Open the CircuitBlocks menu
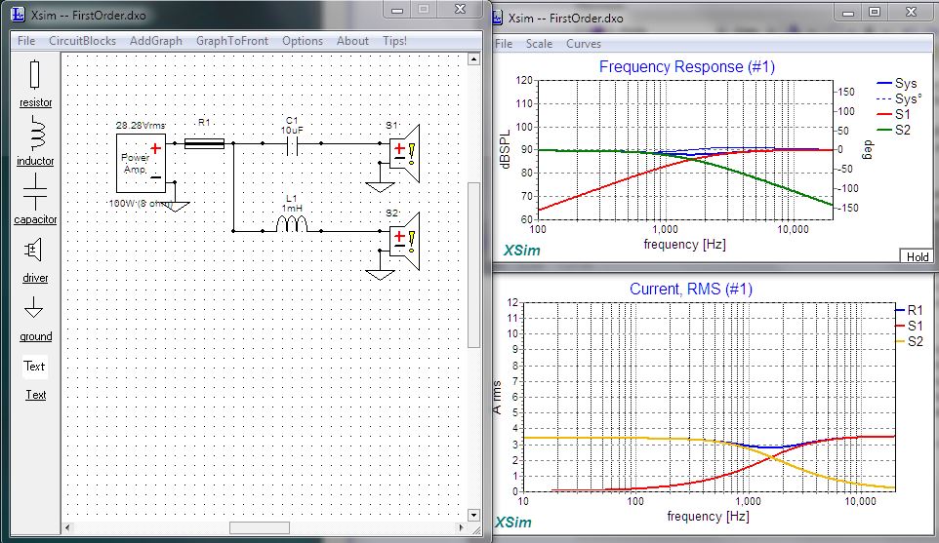Viewport: 939px width, 543px height. 83,41
